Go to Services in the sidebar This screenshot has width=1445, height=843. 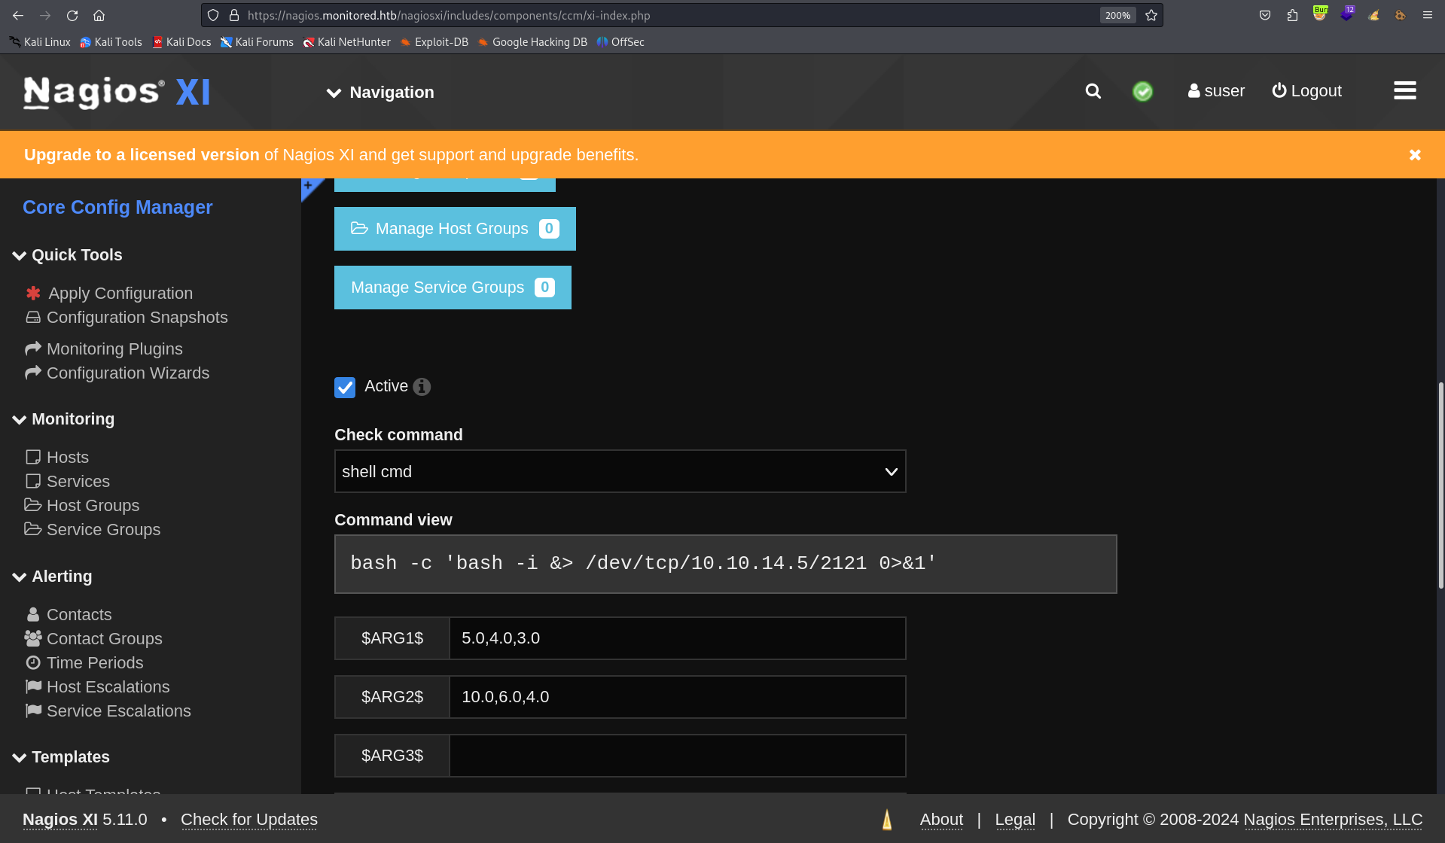tap(68, 482)
